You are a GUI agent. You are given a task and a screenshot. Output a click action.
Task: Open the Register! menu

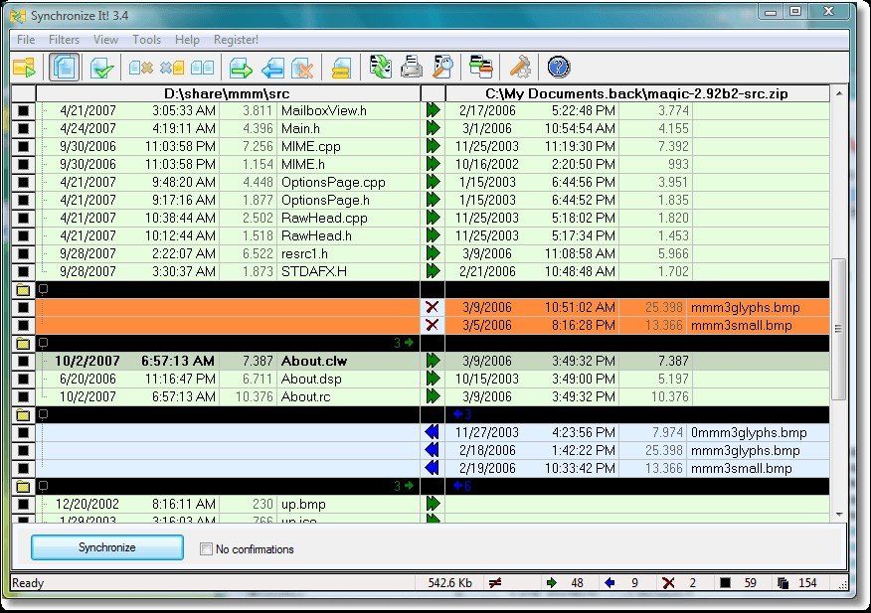(236, 40)
